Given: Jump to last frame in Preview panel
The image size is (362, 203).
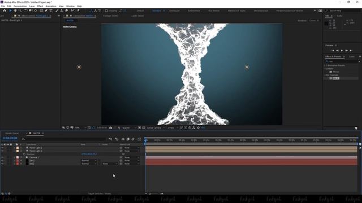Looking at the screenshot, I should tap(351, 51).
